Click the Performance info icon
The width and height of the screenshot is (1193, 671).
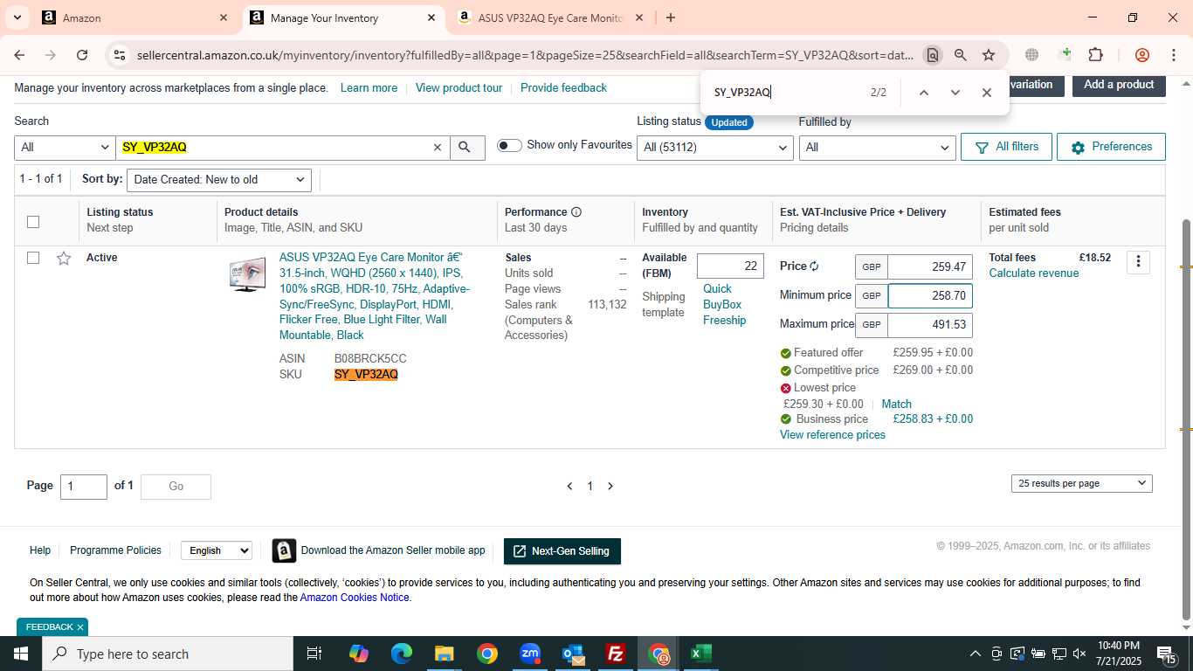576,212
